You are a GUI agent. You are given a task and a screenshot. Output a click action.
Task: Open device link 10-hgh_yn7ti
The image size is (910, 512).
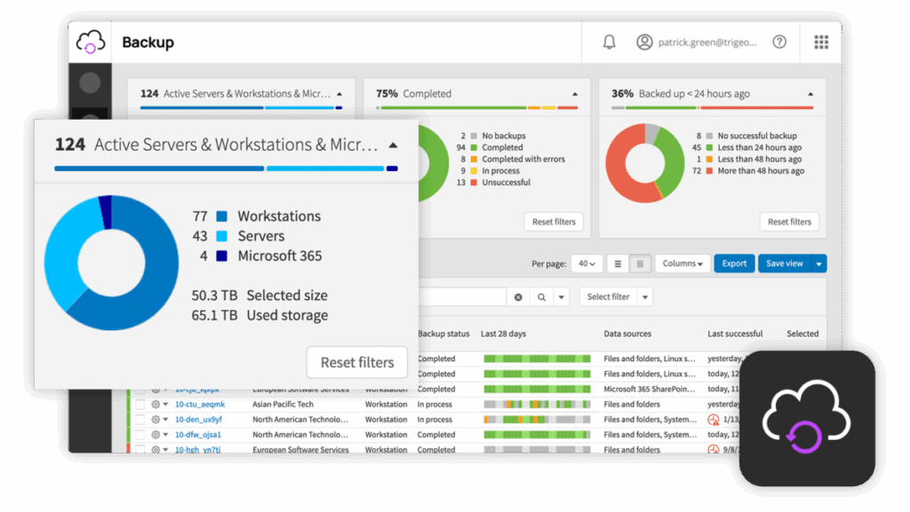(198, 450)
